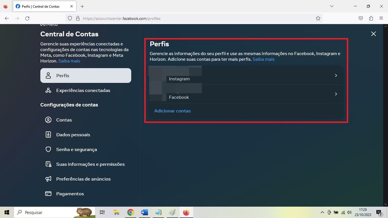
Task: Open the Perfis sidebar item
Action: tap(86, 75)
